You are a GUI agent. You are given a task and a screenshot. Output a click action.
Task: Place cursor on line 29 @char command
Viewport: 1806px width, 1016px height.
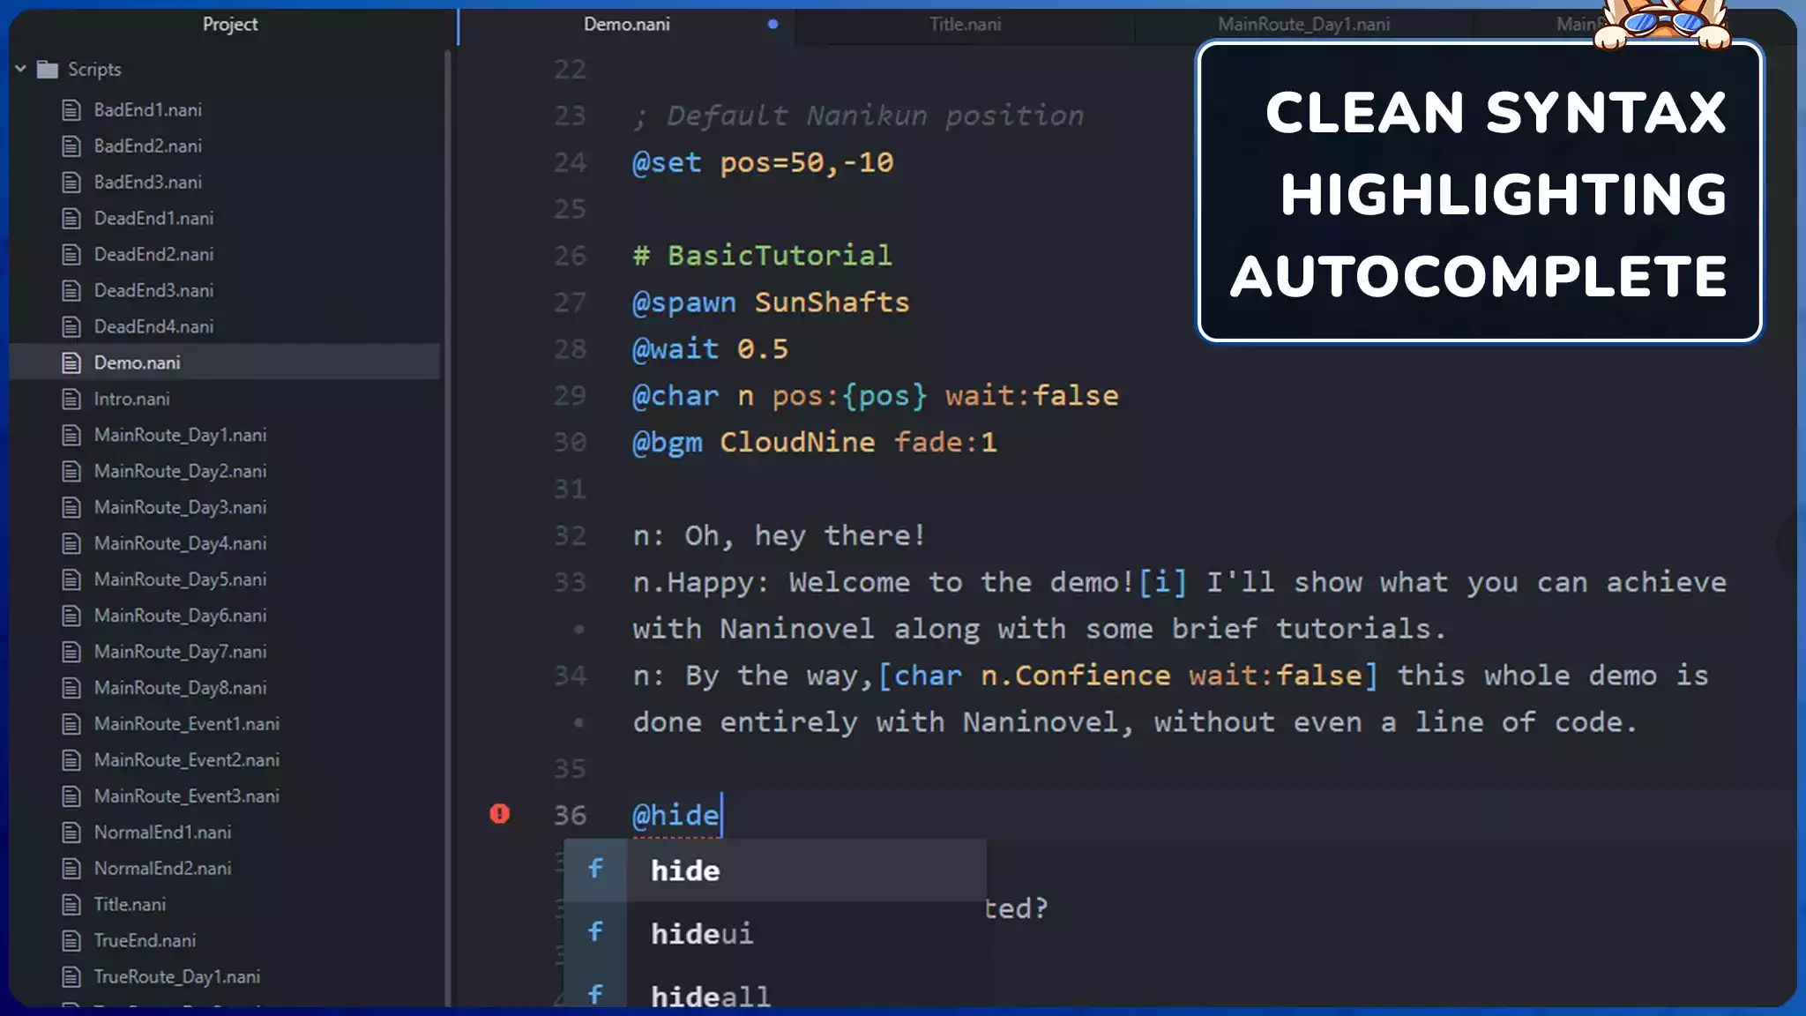pyautogui.click(x=675, y=396)
